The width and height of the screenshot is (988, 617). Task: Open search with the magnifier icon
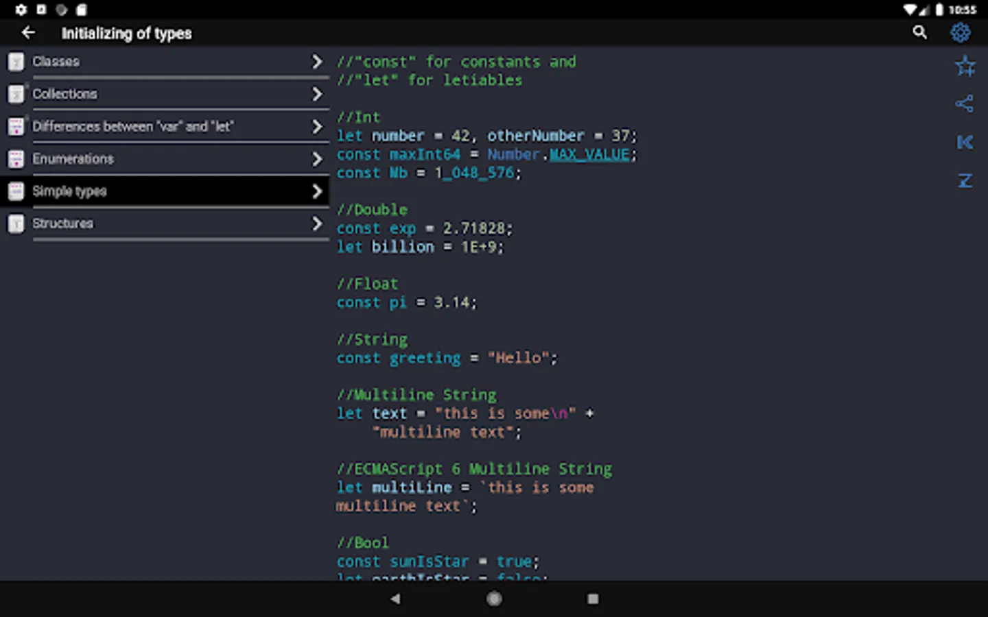point(919,32)
